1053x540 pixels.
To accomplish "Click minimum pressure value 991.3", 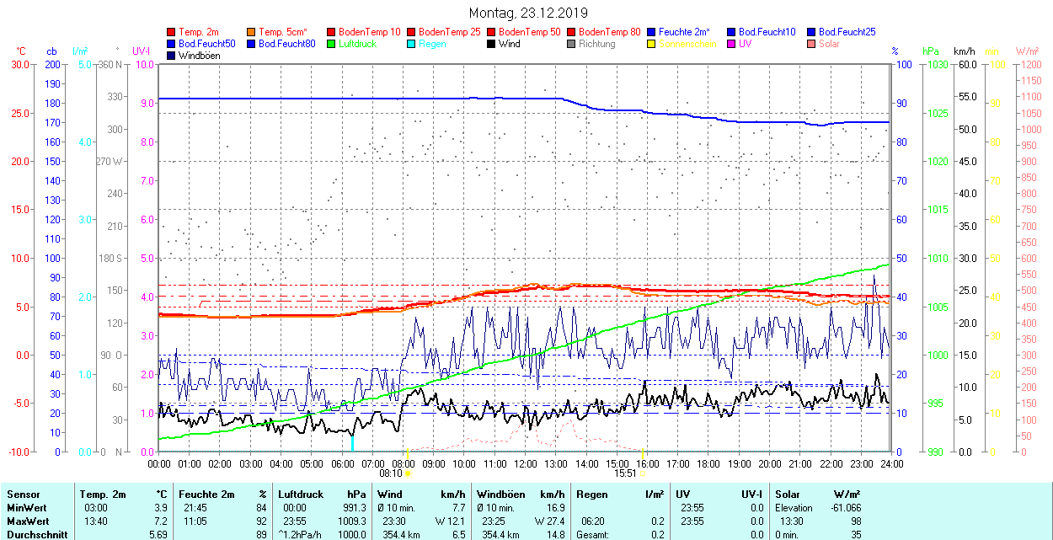I will (355, 508).
